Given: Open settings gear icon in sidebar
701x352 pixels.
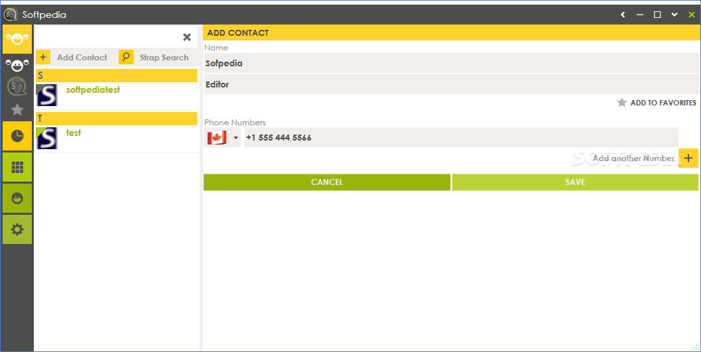Looking at the screenshot, I should tap(17, 229).
